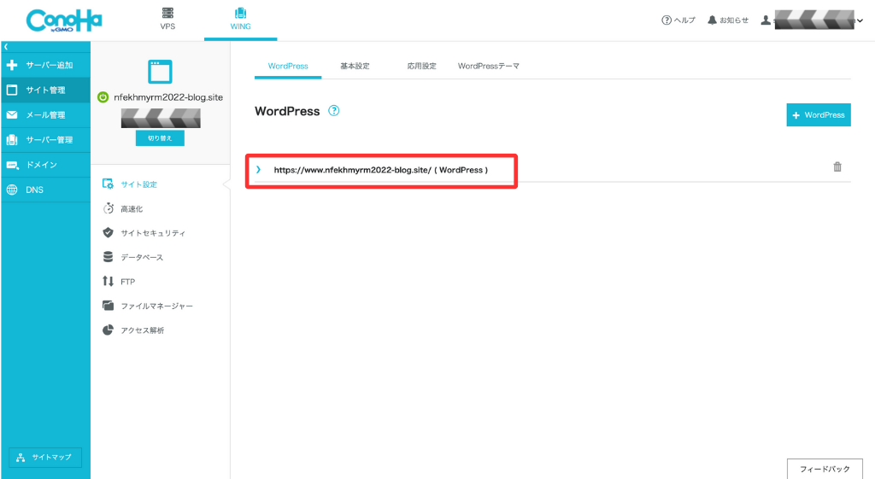Click the green power status icon
The height and width of the screenshot is (479, 875).
coord(103,97)
